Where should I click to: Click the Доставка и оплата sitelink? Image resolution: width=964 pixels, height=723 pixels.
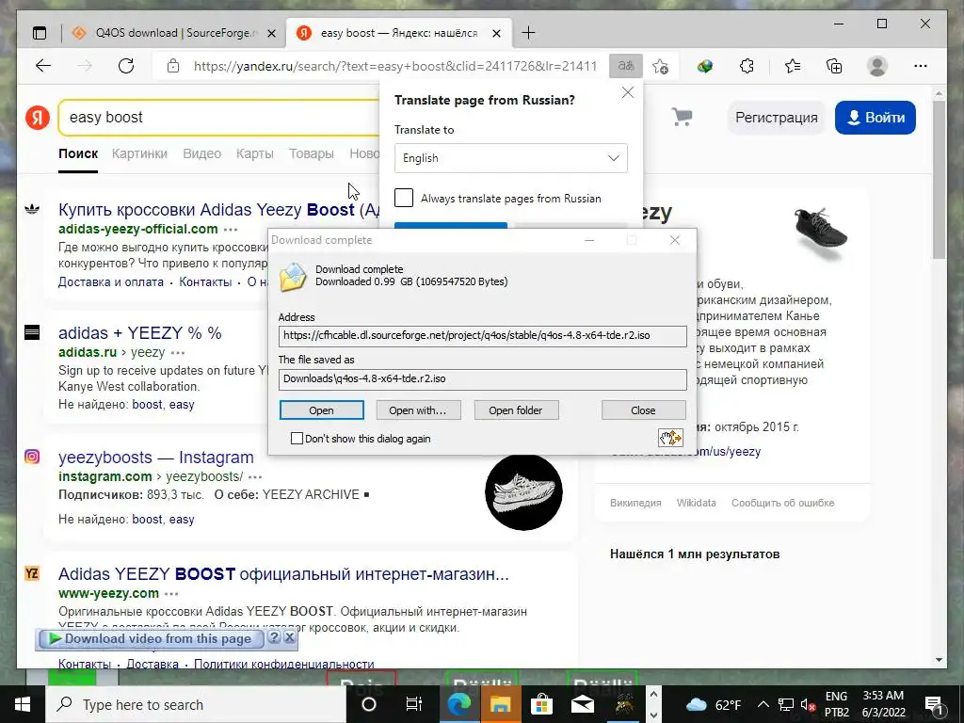tap(111, 282)
